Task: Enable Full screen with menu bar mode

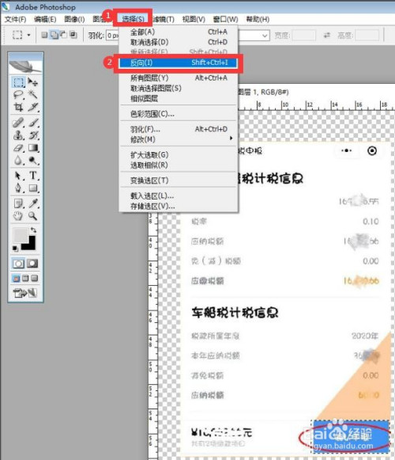Action: 25,278
